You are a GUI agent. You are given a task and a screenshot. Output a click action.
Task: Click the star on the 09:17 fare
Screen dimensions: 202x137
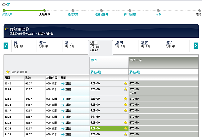125,111
